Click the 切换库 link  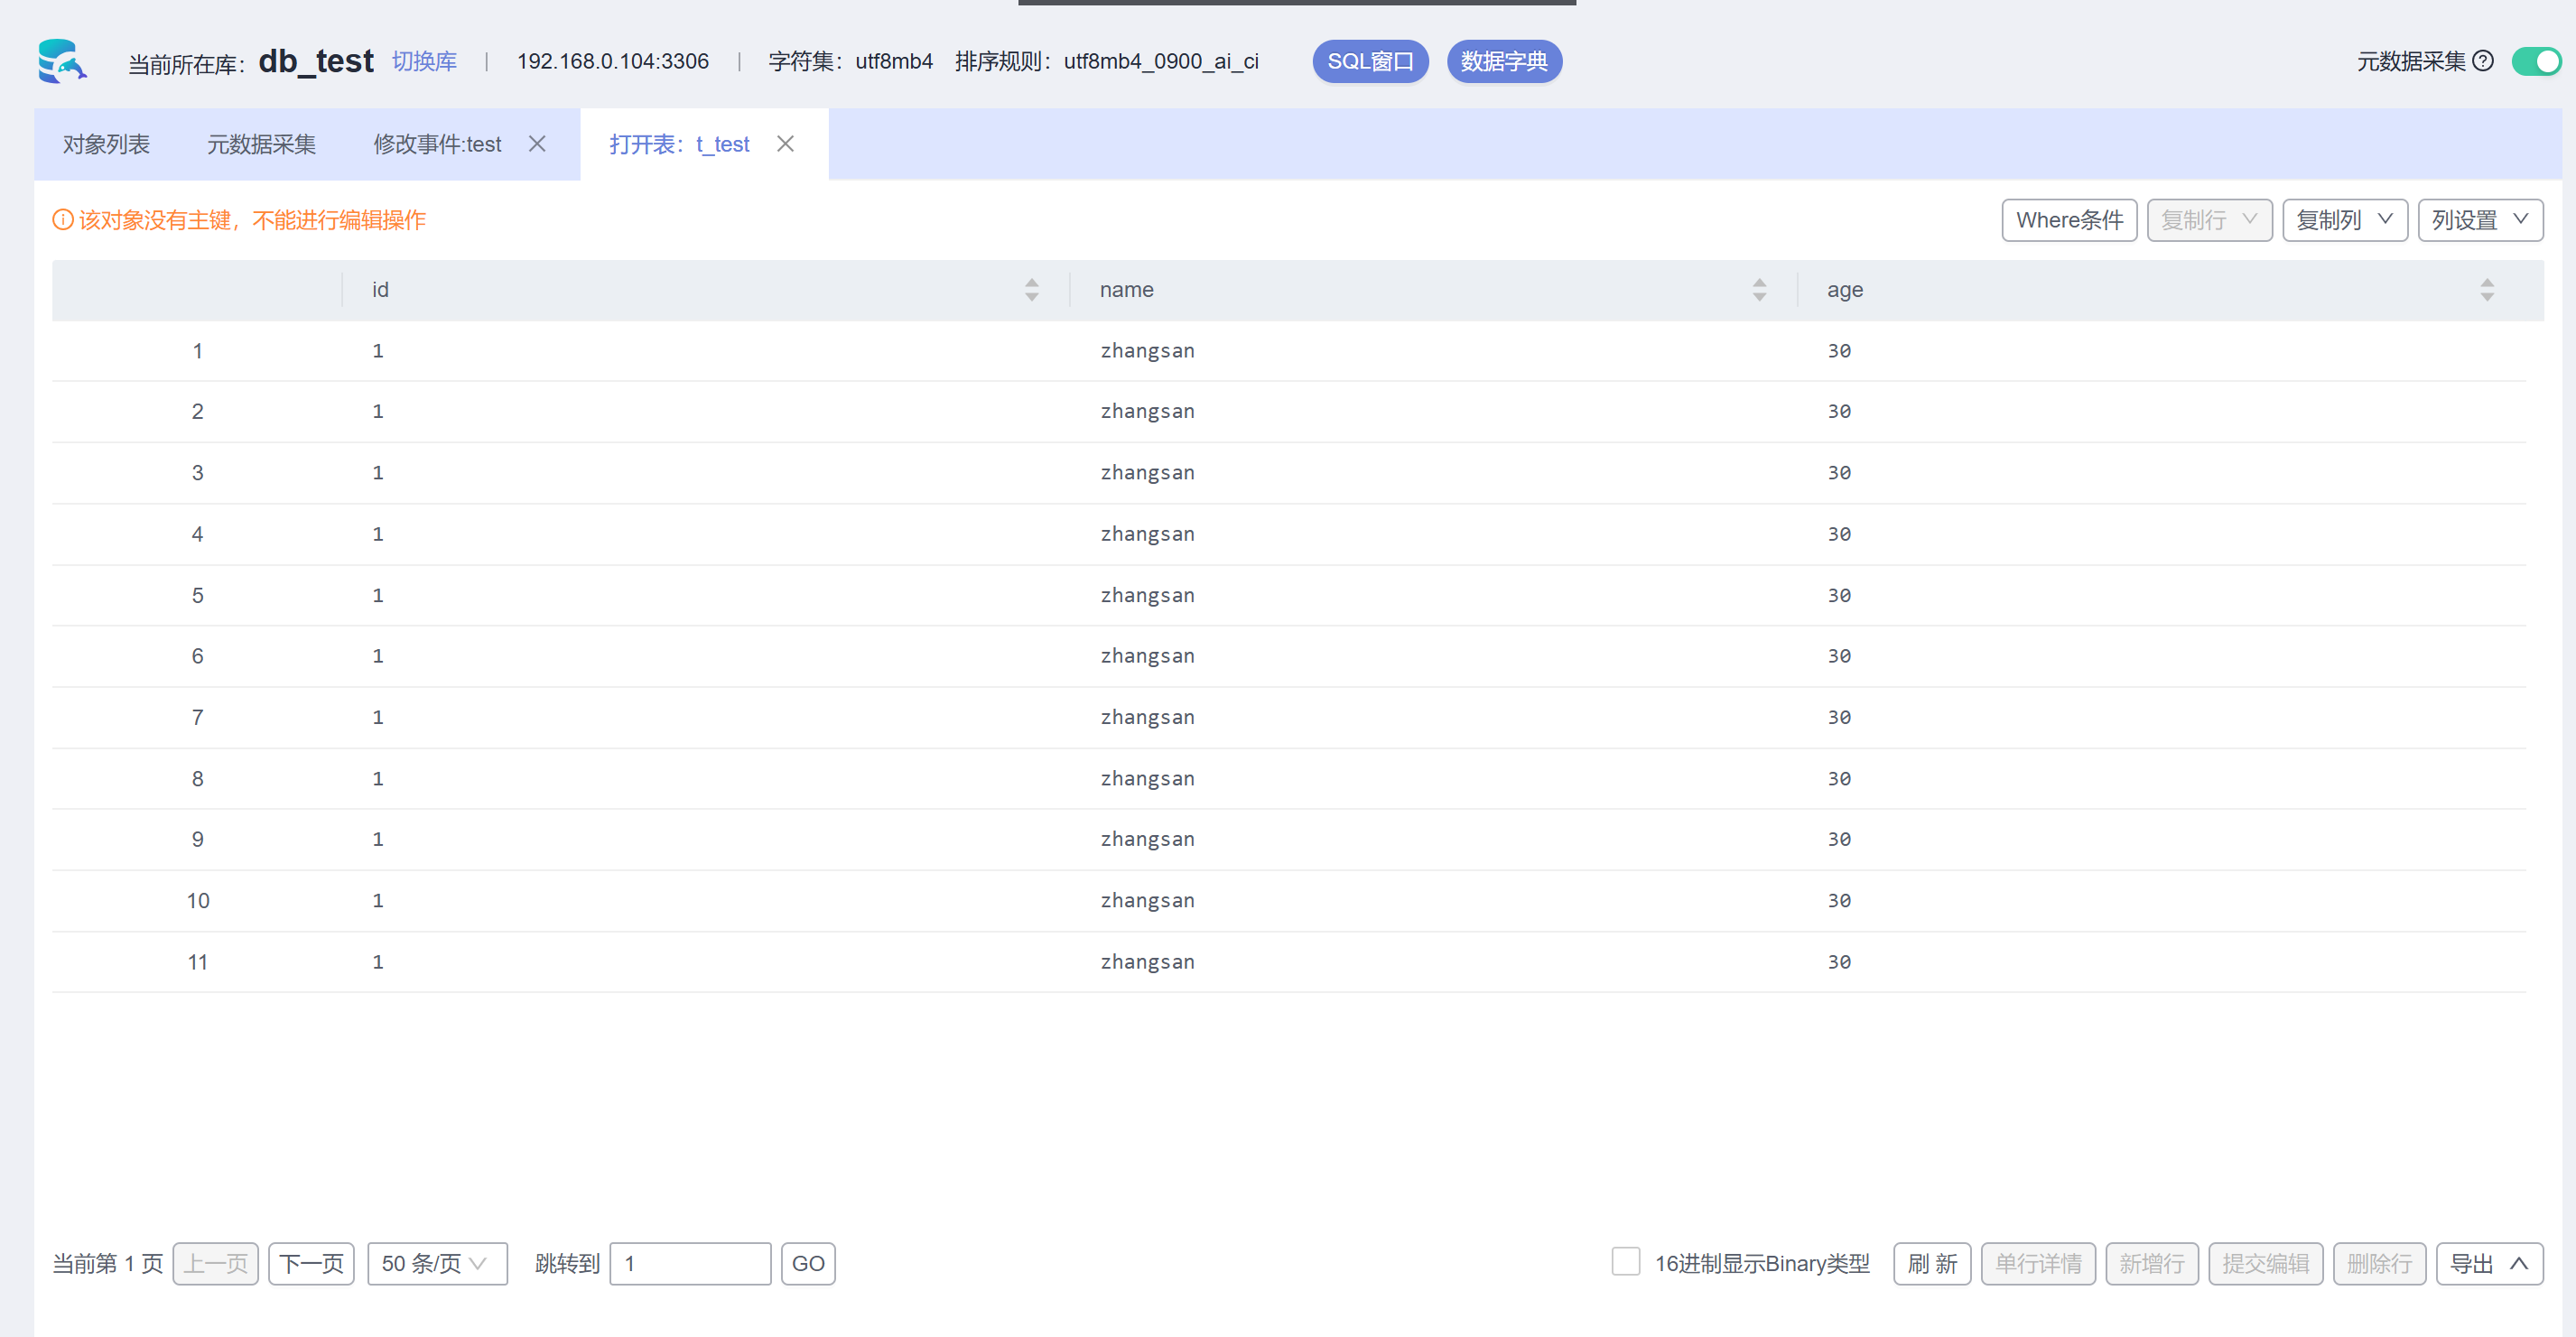424,61
